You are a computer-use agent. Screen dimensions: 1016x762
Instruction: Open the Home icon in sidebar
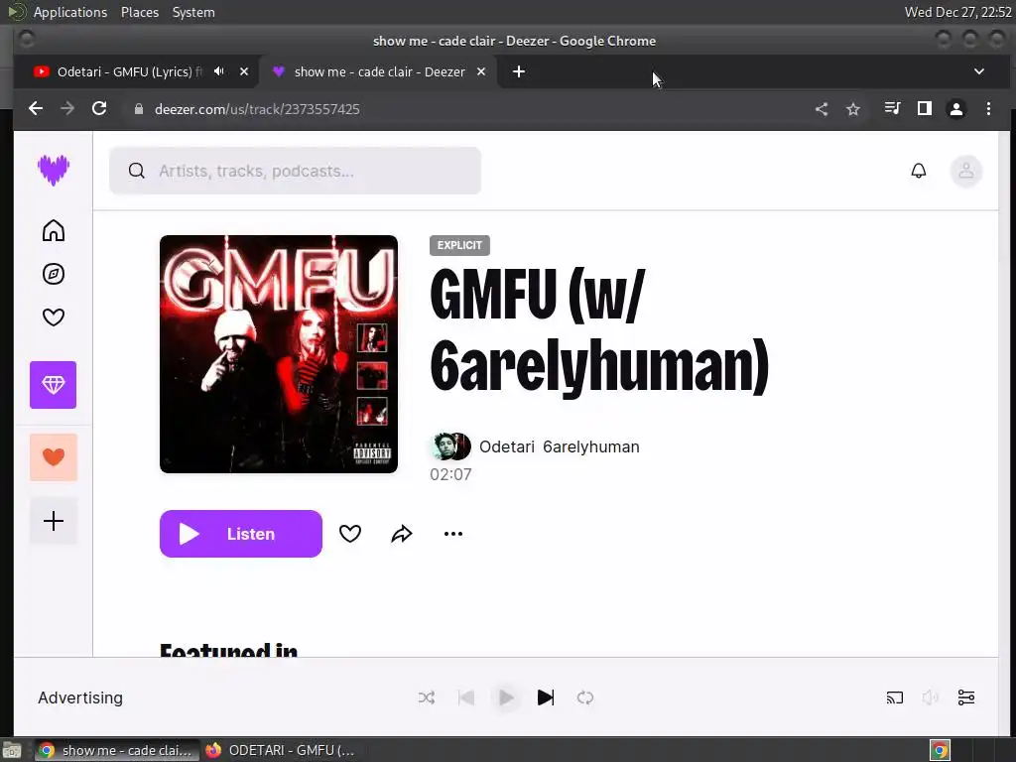tap(54, 230)
